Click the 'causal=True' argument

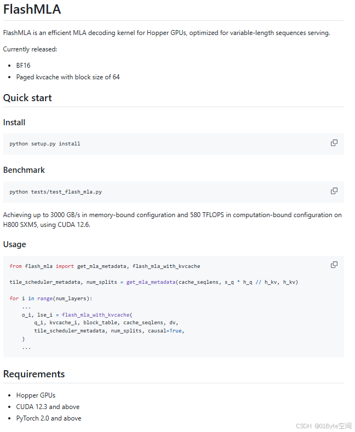[166, 331]
